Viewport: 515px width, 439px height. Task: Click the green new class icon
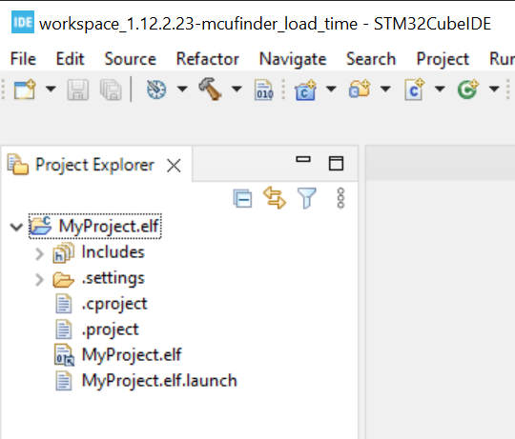468,89
